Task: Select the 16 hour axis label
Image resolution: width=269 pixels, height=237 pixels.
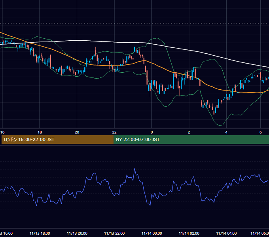Action: (2, 132)
